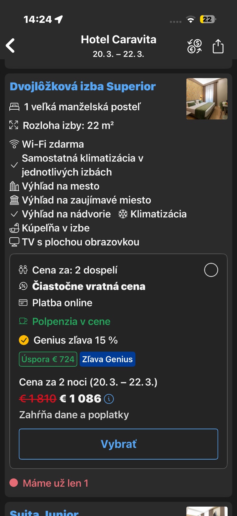Tap the bed icon

pos(14,107)
